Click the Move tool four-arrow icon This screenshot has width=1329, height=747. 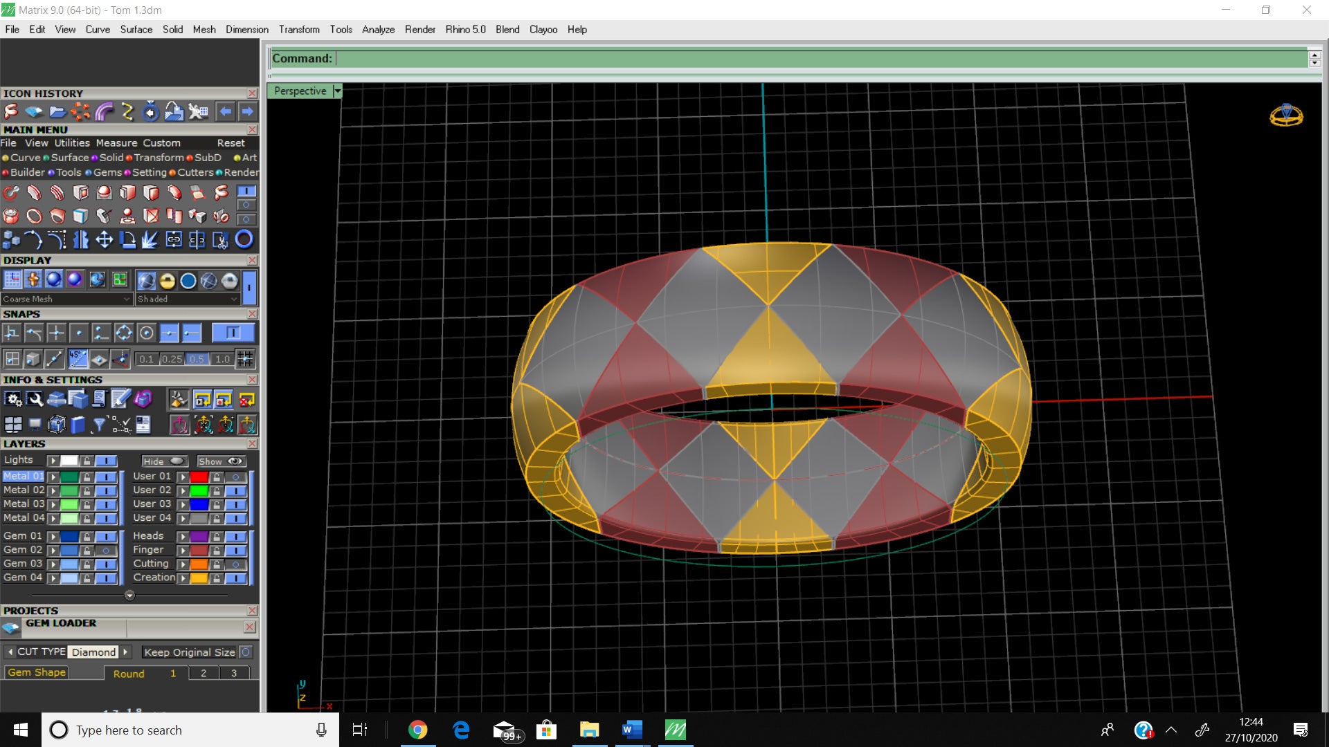click(x=104, y=240)
